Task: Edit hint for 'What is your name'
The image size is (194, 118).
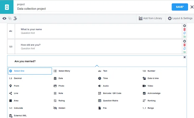Action: (28, 33)
